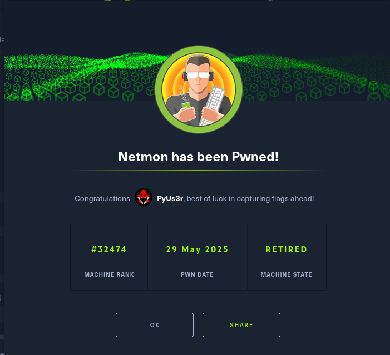This screenshot has height=355, width=390.
Task: Click the MACHINE RANK label
Action: (x=109, y=274)
